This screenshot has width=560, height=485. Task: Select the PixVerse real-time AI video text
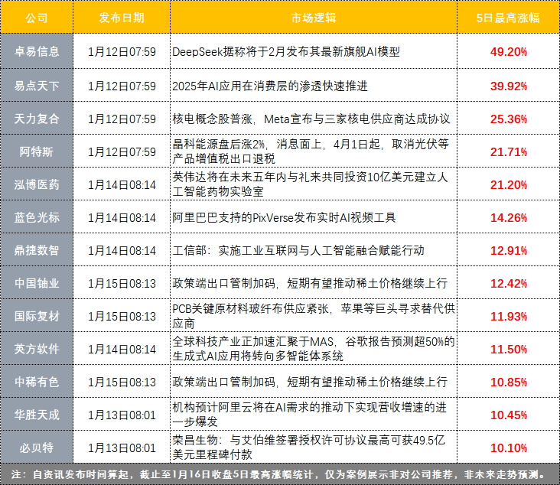pos(284,217)
